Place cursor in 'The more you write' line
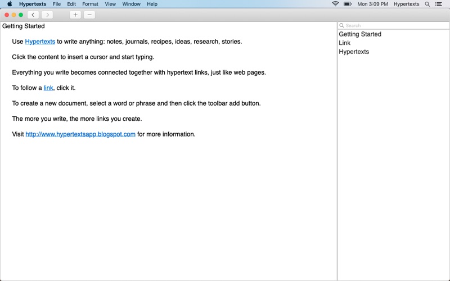 click(77, 119)
